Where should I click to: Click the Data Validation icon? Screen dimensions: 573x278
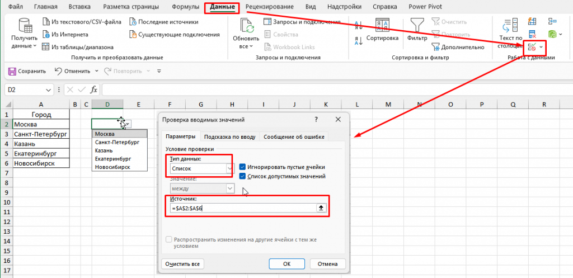[x=532, y=46]
